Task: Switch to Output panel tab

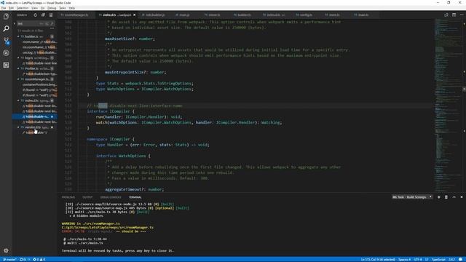Action: point(87,197)
